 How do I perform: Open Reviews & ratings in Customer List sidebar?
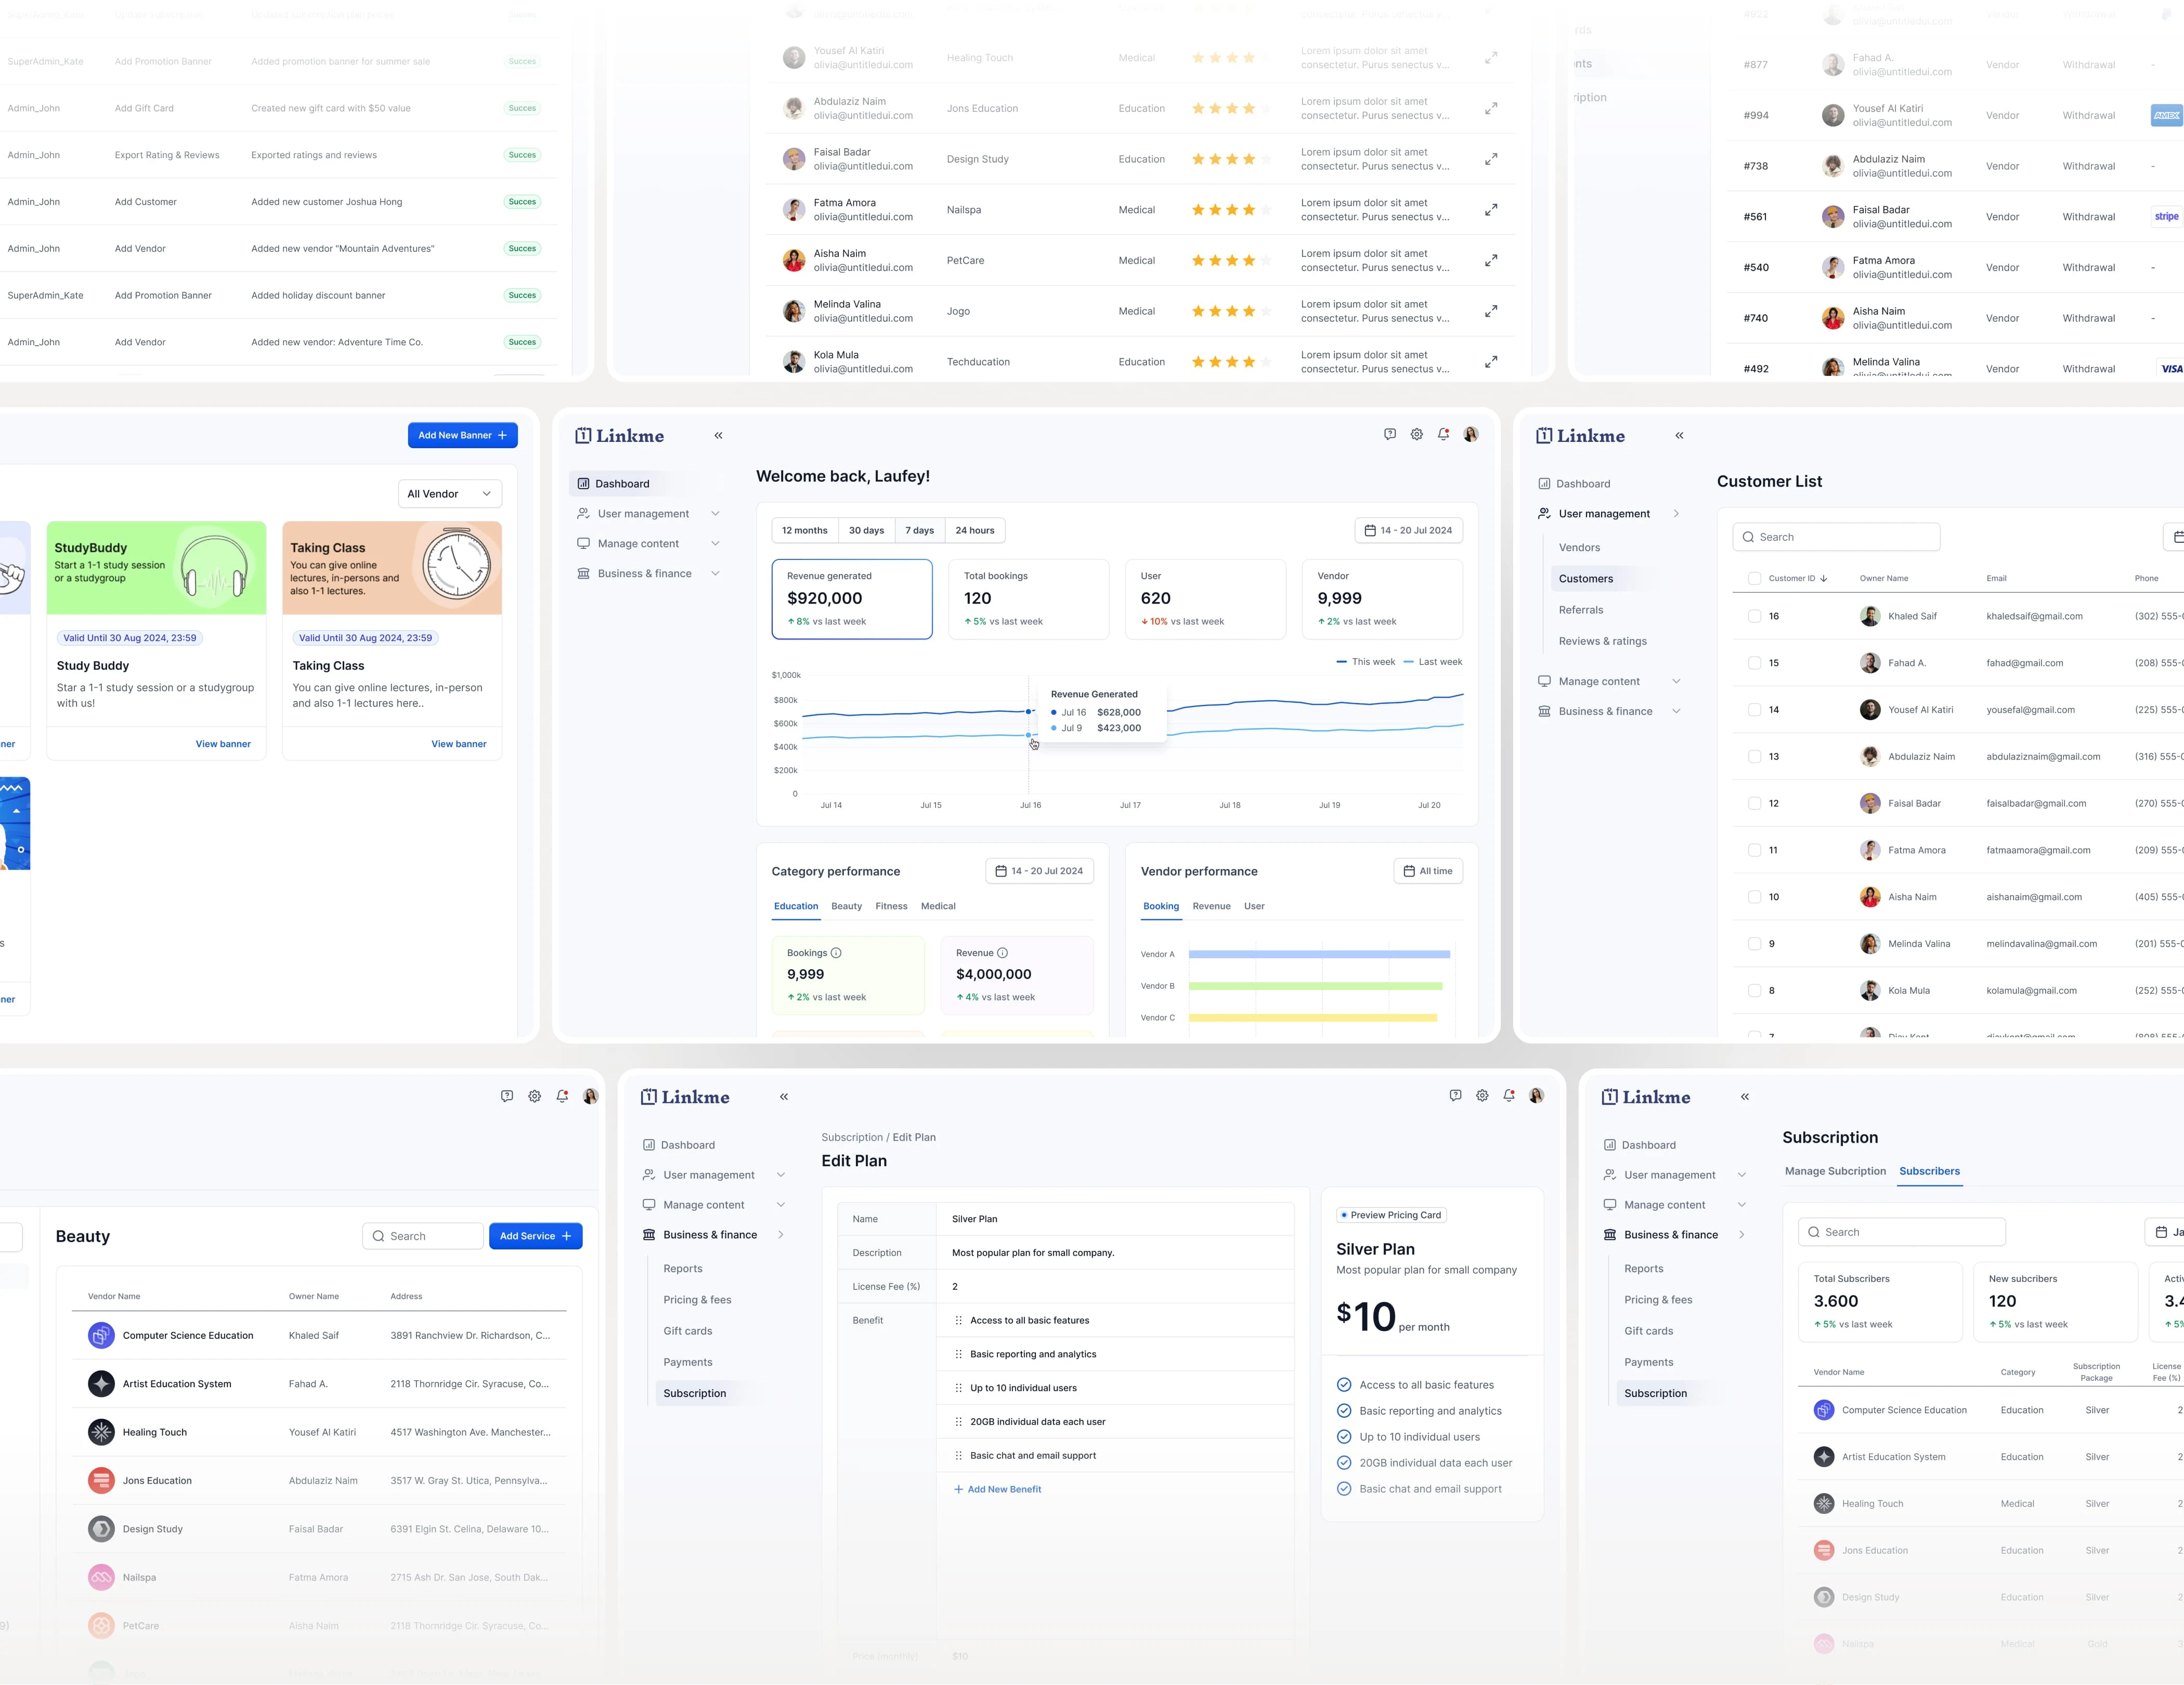click(x=1602, y=641)
